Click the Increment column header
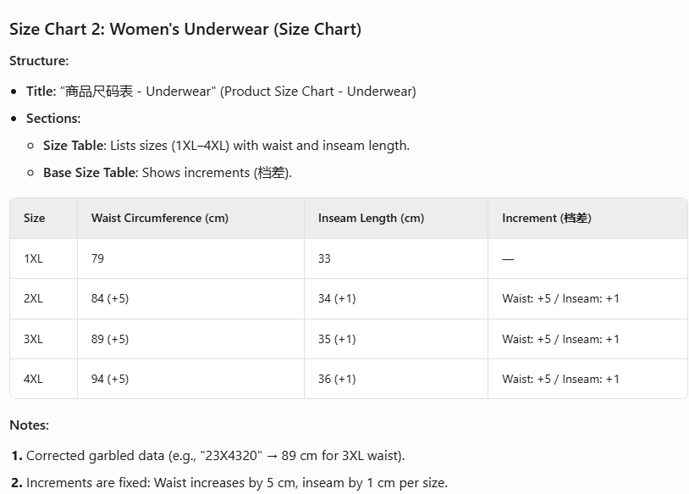The image size is (689, 494). (546, 219)
